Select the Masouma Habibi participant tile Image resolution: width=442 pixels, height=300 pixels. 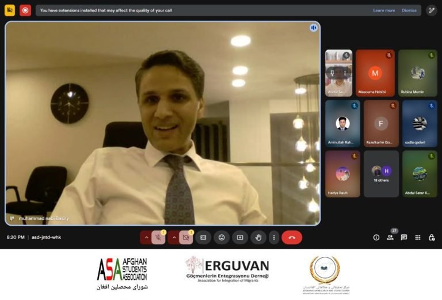coord(375,73)
